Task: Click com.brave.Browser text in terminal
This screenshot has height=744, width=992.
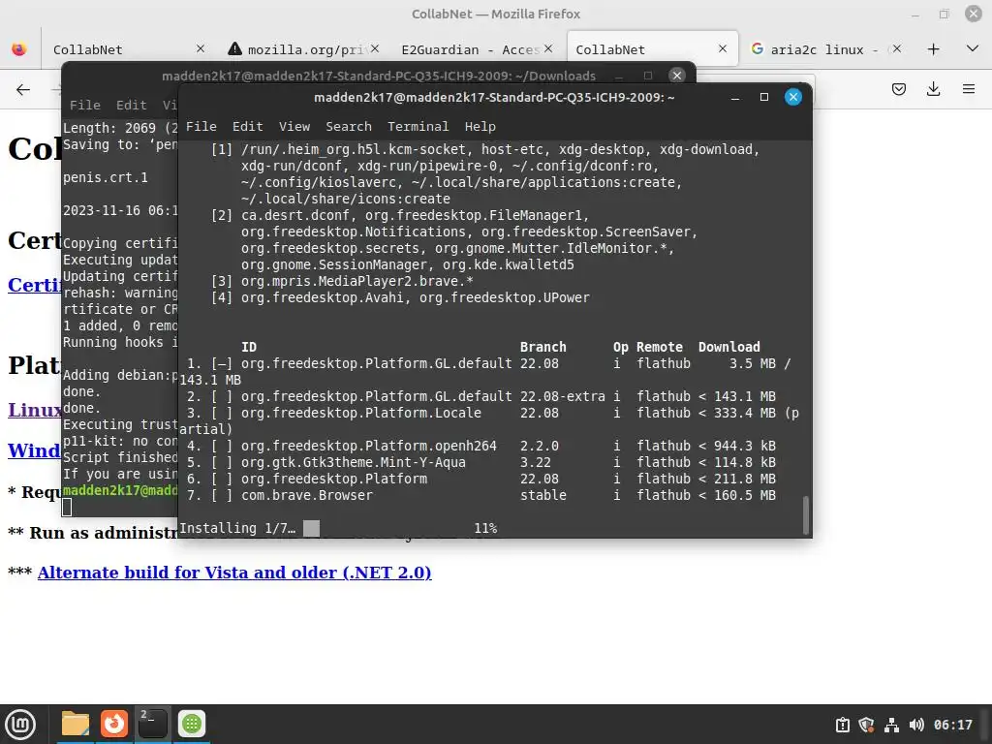Action: click(307, 495)
